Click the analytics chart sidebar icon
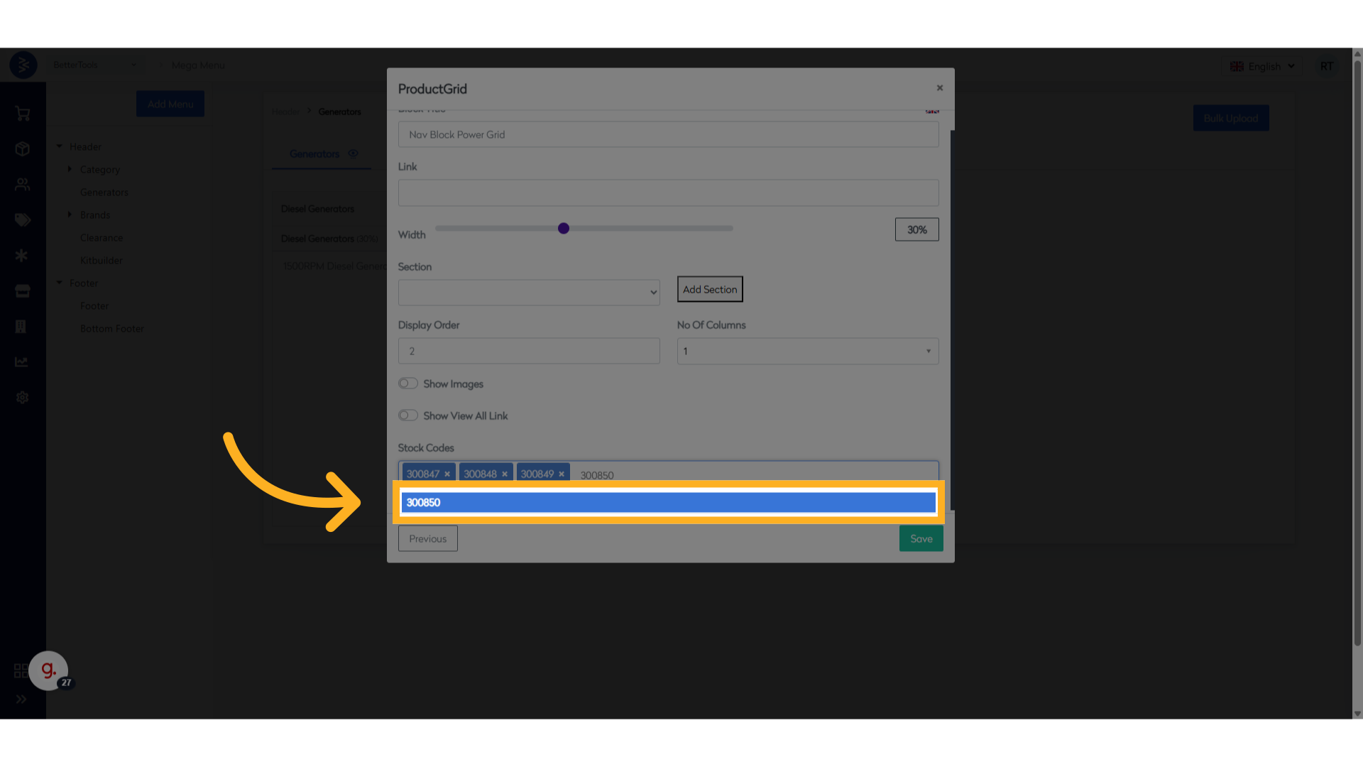1363x767 pixels. point(22,362)
